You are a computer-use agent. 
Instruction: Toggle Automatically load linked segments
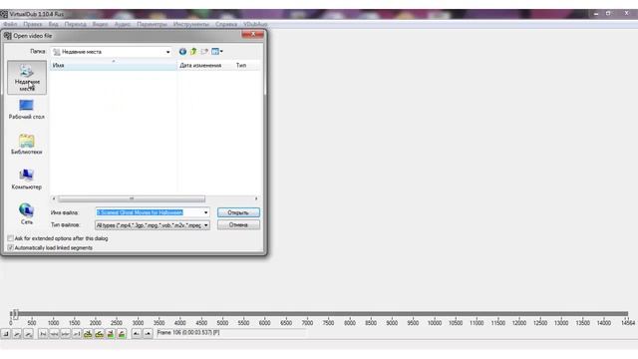coord(11,248)
